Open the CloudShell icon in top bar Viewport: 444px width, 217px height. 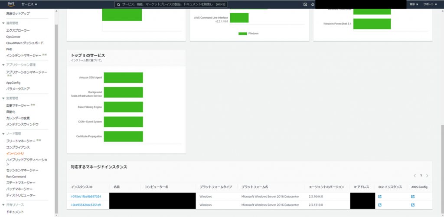(x=305, y=4)
